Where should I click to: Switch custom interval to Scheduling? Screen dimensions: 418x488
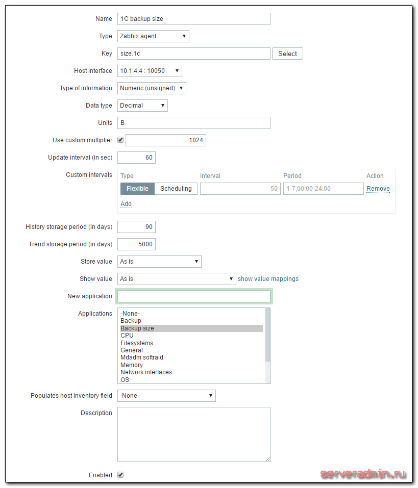[176, 189]
